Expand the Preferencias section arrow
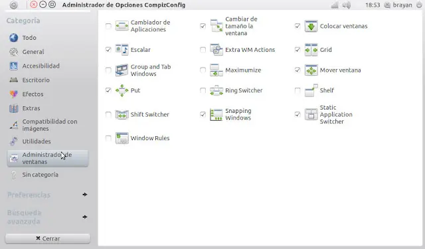 tap(85, 195)
